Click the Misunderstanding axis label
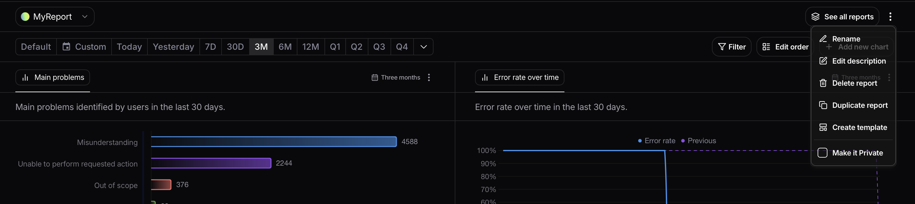Viewport: 915px width, 204px height. (x=107, y=142)
